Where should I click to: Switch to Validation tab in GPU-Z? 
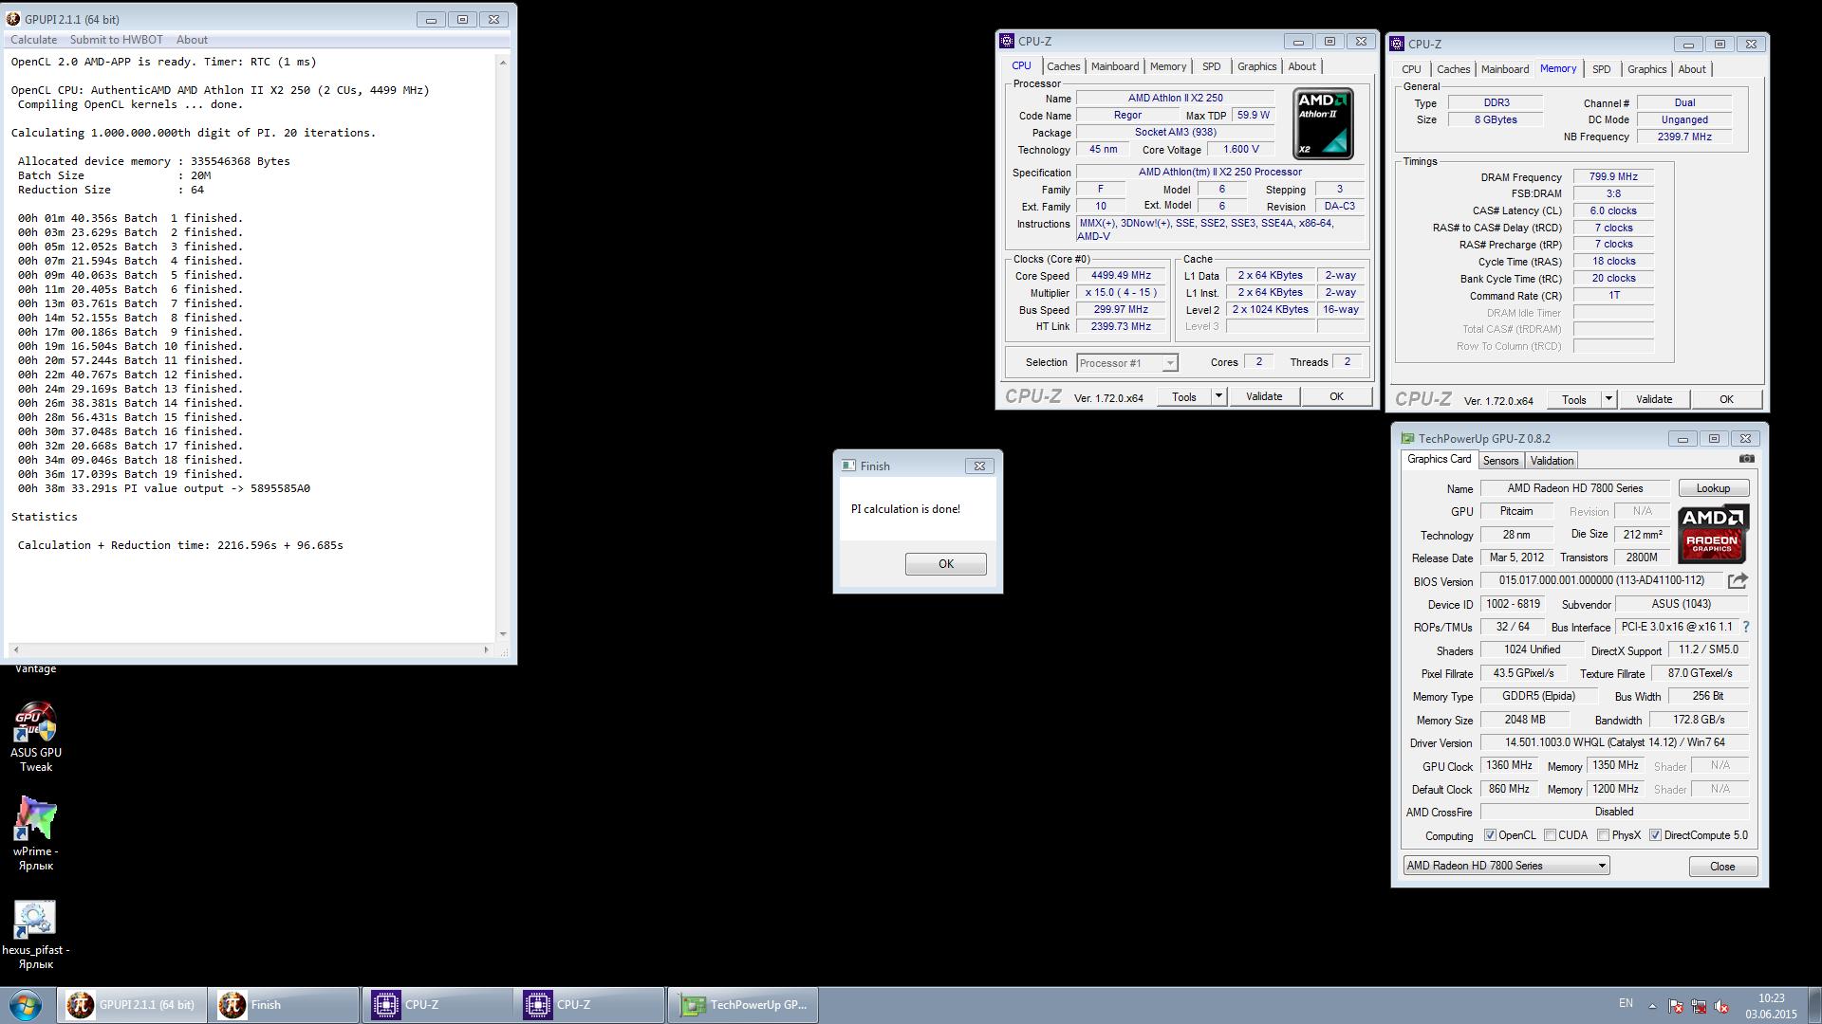[x=1552, y=461]
